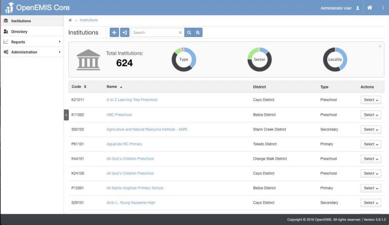
Task: Click the add institution plus button
Action: pyautogui.click(x=114, y=32)
